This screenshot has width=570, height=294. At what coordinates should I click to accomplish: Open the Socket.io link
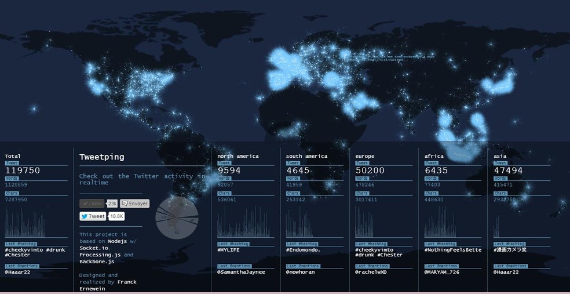pyautogui.click(x=93, y=248)
